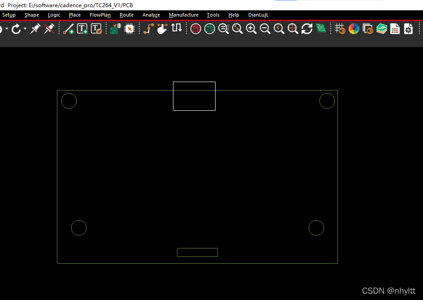Click the Zoom Out magnifier
423x300 pixels.
[x=265, y=29]
